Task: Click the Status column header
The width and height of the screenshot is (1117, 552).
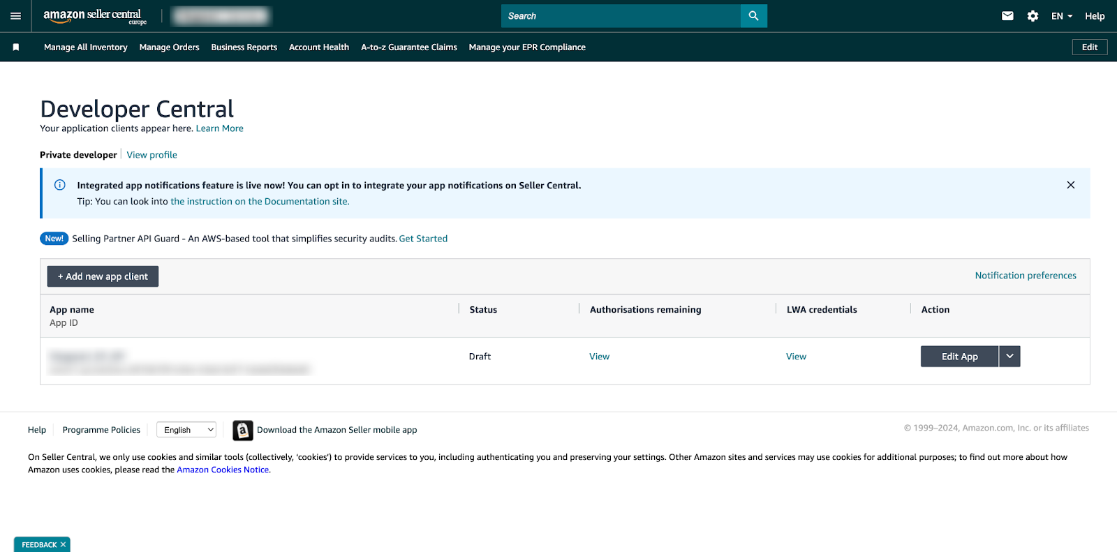Action: (483, 310)
